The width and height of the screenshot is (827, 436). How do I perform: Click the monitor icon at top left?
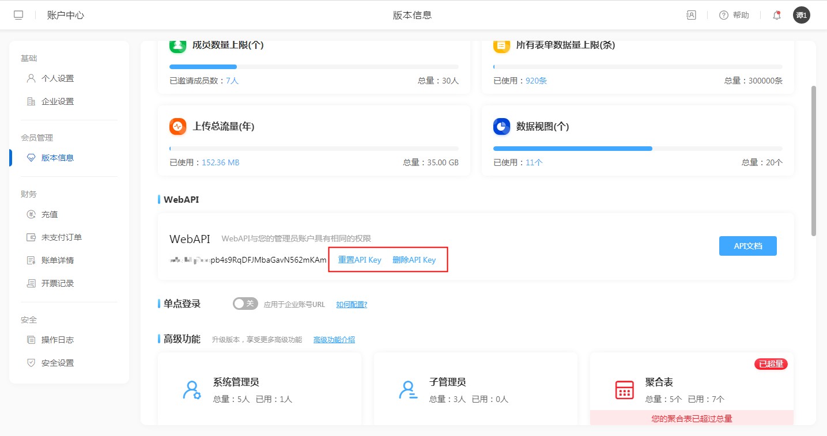[18, 16]
